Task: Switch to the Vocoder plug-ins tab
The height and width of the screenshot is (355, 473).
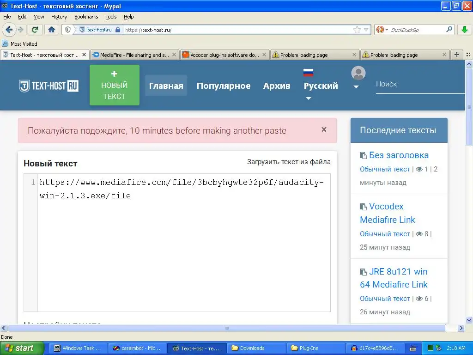Action: [x=224, y=55]
